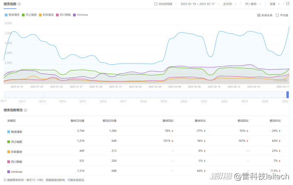Click the 2025-02-06 x-axis date label
This screenshot has height=185, width=293.
pos(175,87)
